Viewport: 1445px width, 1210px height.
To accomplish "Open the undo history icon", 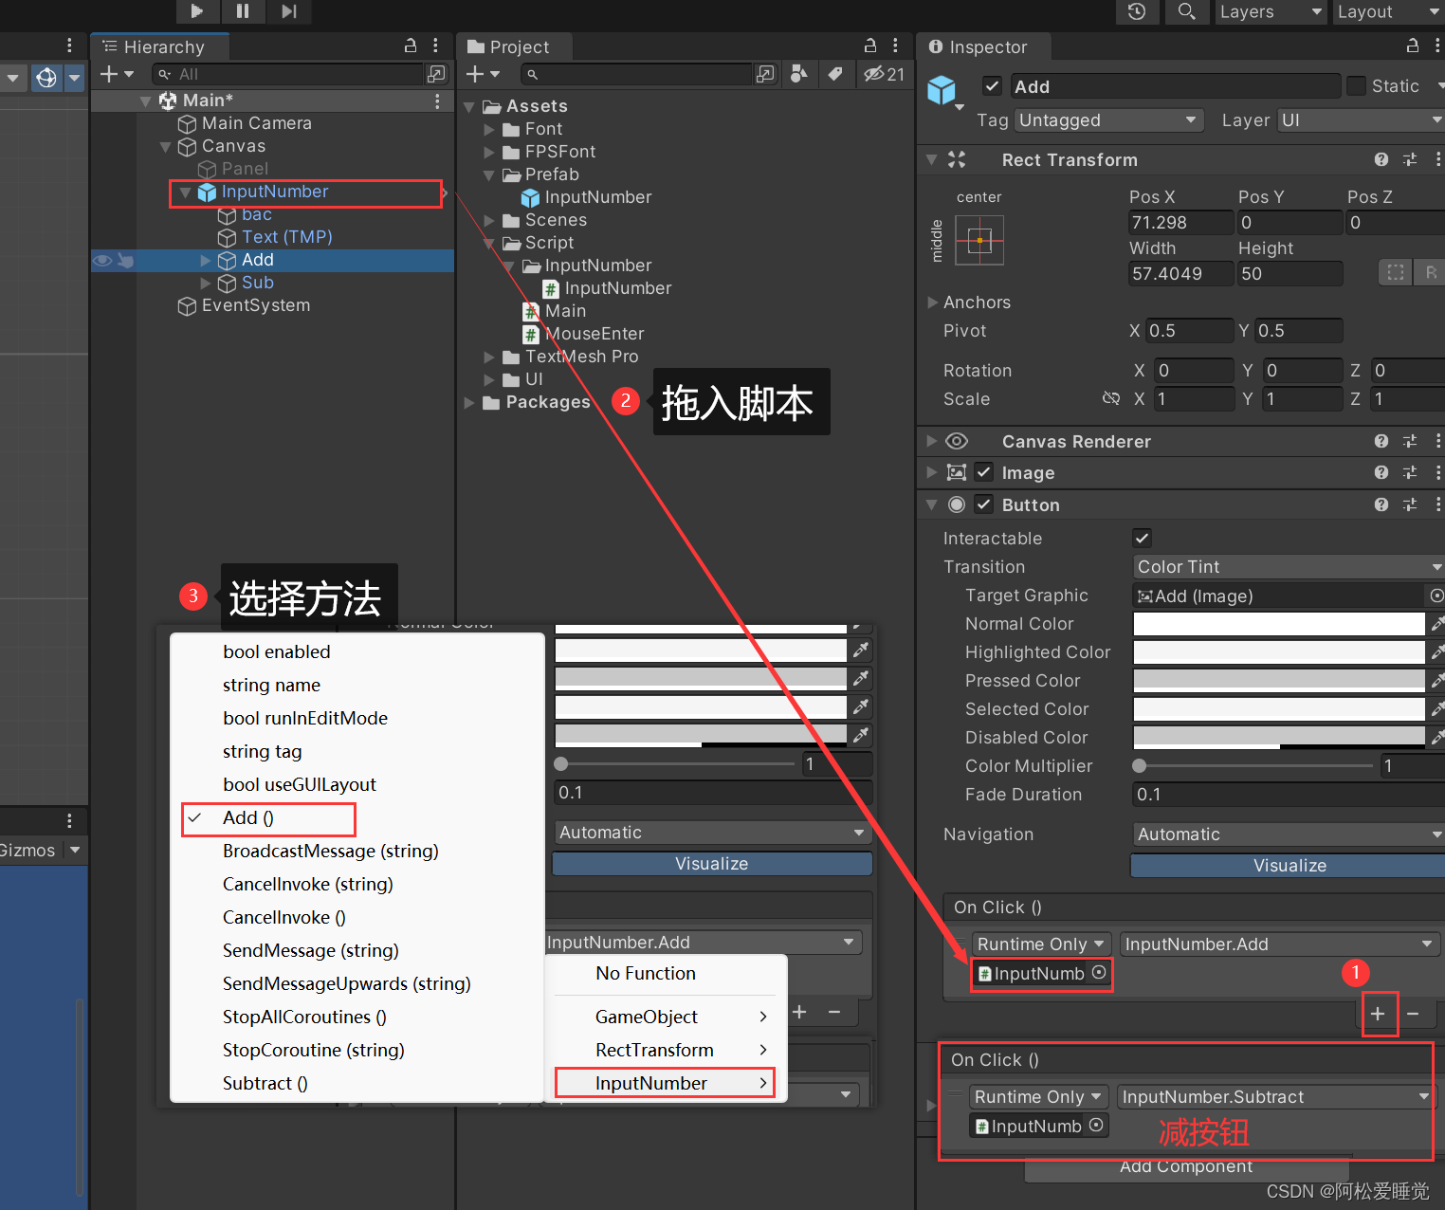I will point(1137,11).
